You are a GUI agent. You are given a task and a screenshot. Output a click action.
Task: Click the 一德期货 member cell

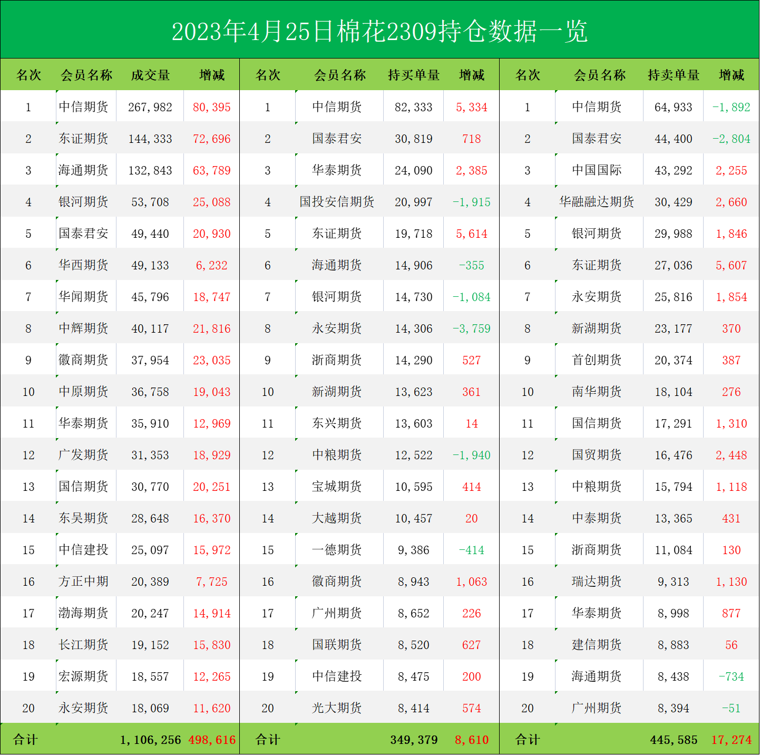[x=337, y=549]
